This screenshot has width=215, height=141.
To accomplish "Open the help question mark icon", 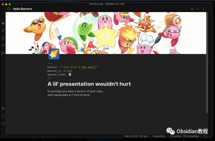I will pos(3,116).
